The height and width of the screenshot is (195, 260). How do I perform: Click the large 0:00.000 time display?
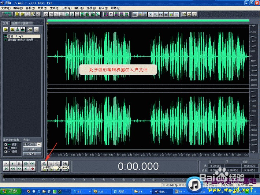[138, 166]
